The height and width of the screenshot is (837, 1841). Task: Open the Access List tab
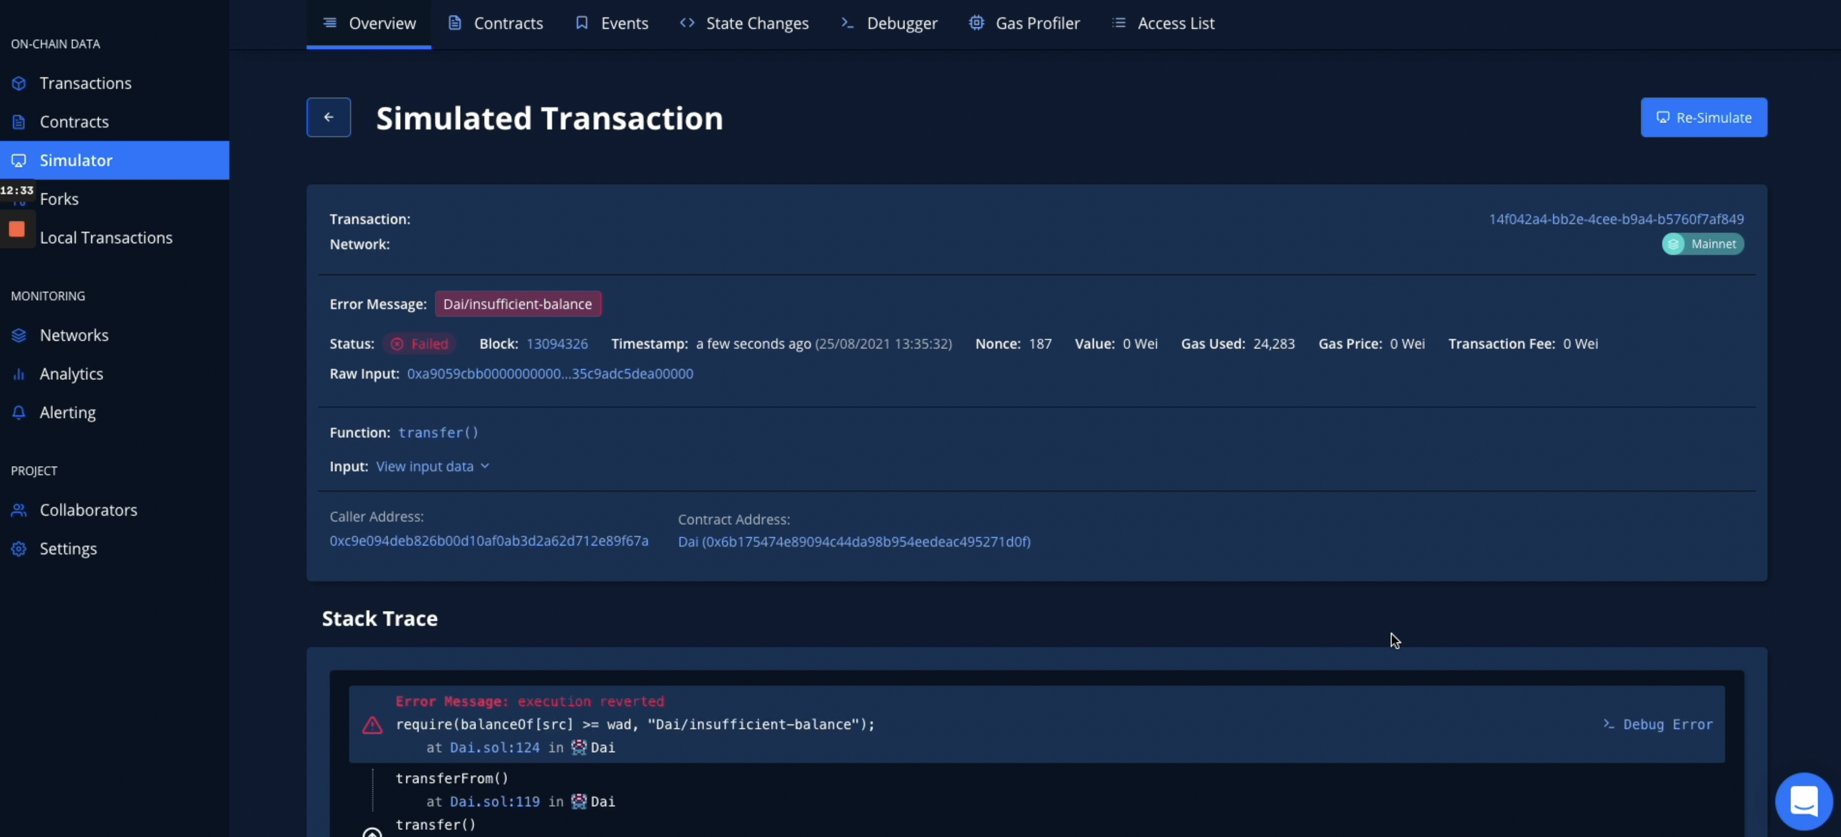(x=1163, y=24)
